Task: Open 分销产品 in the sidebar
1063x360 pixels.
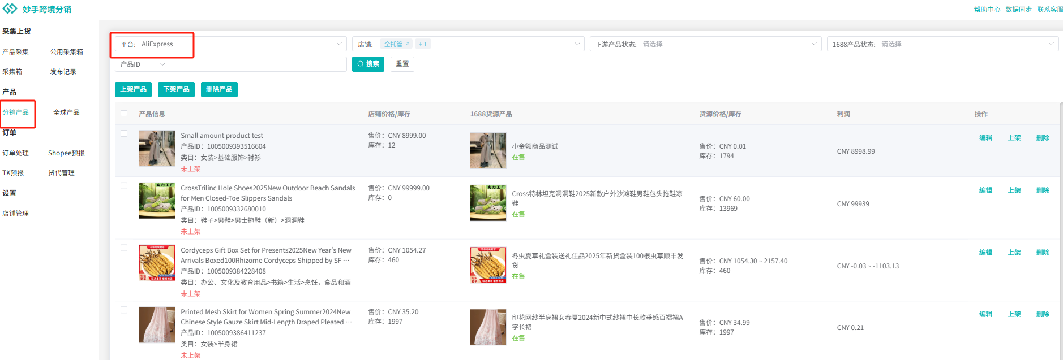Action: tap(15, 112)
